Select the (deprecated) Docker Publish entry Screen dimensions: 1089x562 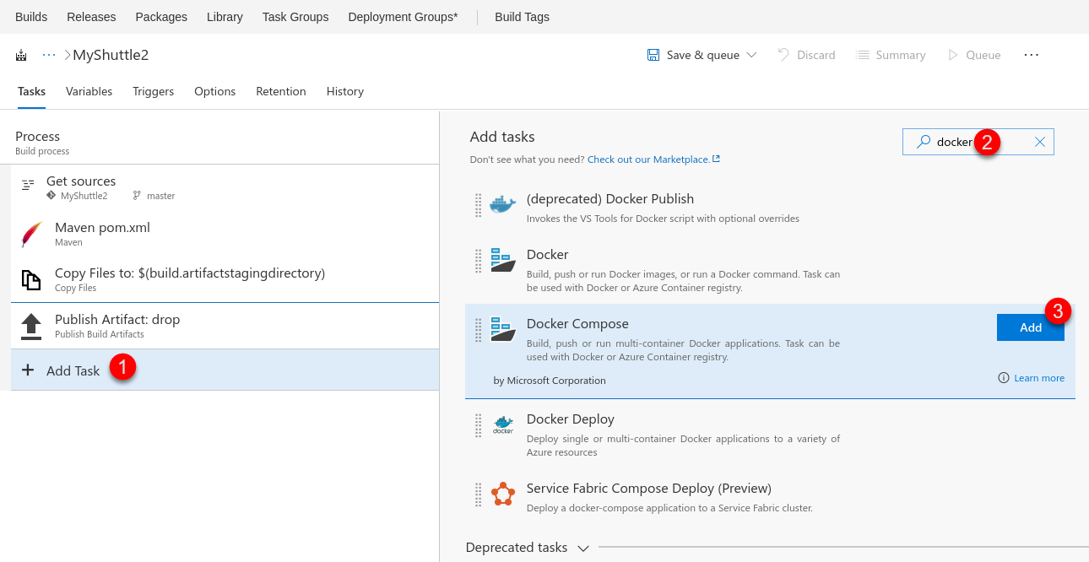770,207
